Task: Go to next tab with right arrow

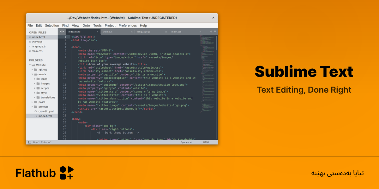Action: tap(63, 31)
